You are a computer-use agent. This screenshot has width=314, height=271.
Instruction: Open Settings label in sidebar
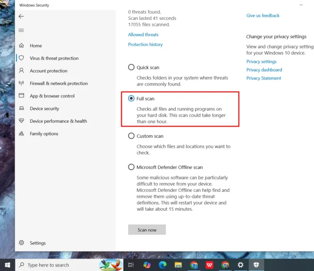click(x=38, y=243)
